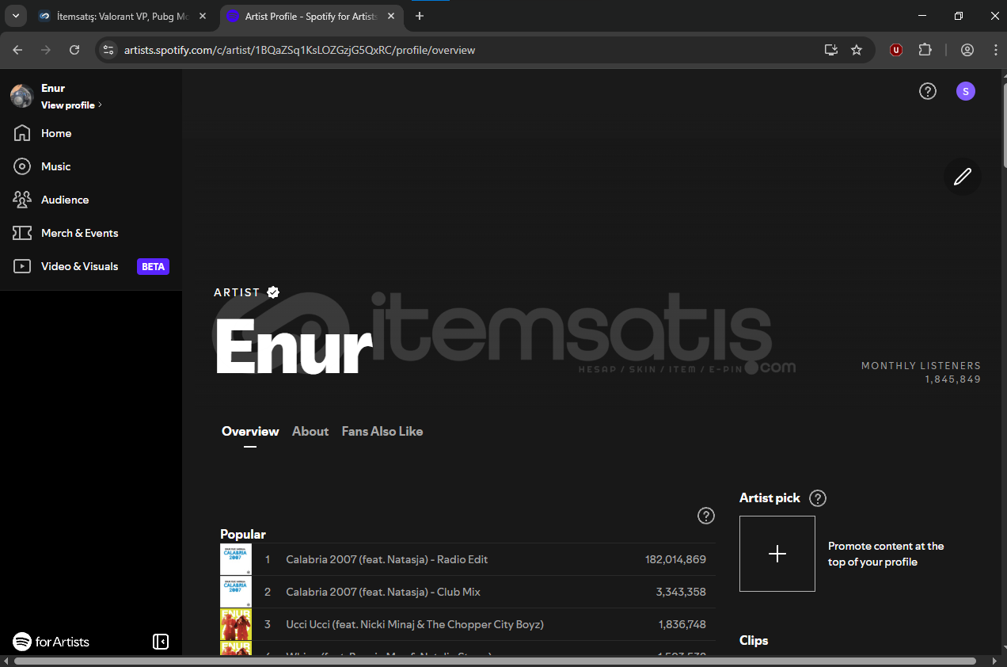This screenshot has width=1007, height=667.
Task: Open the help question mark icon at top
Action: coord(927,91)
